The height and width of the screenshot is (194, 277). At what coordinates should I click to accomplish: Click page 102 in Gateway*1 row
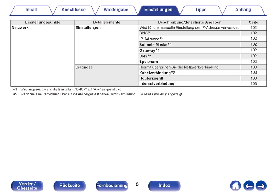tap(253, 50)
